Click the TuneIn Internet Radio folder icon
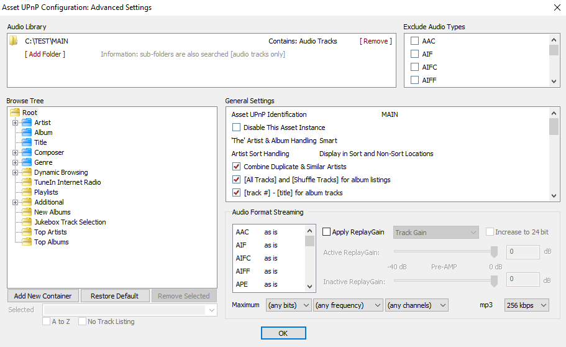This screenshot has height=347, width=566. pyautogui.click(x=27, y=182)
